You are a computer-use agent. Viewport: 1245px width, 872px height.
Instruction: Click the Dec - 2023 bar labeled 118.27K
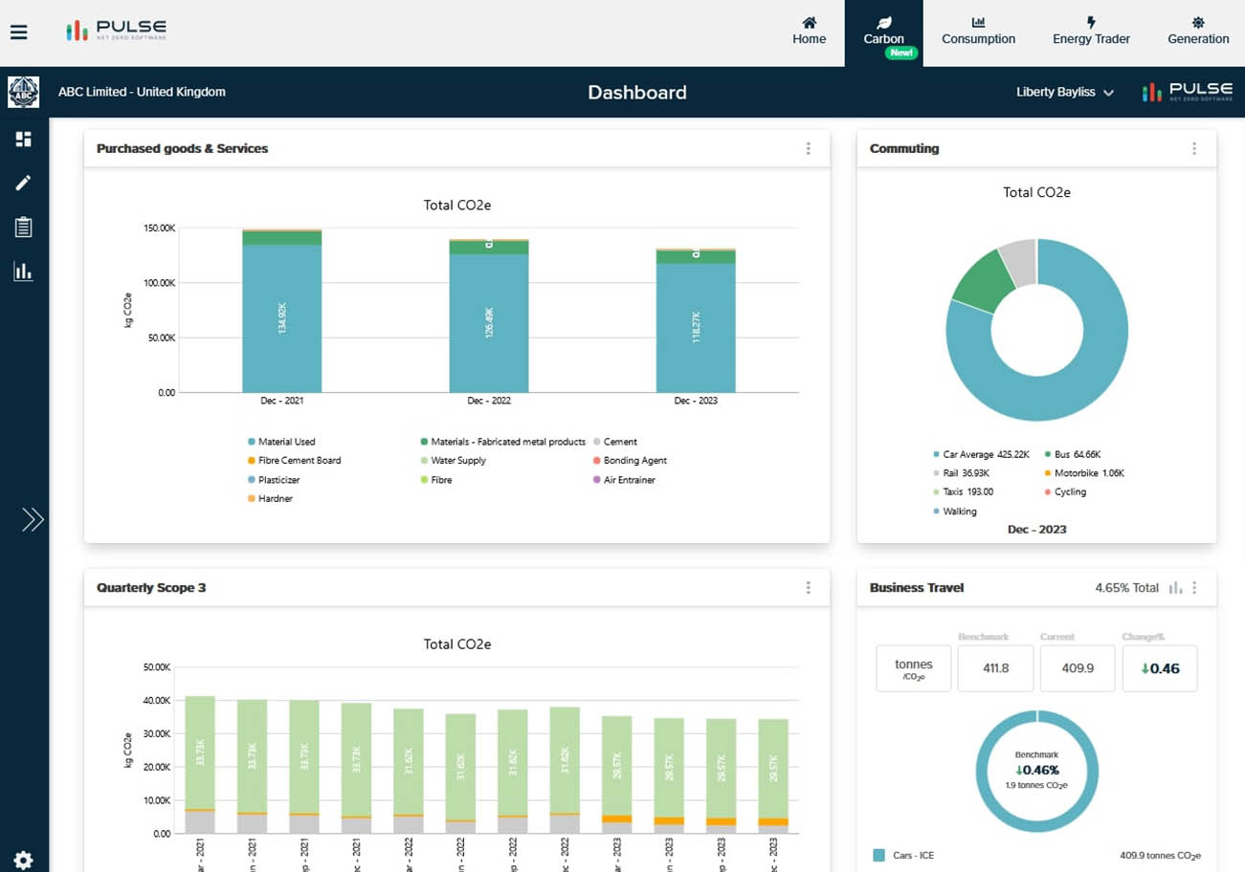tap(696, 327)
